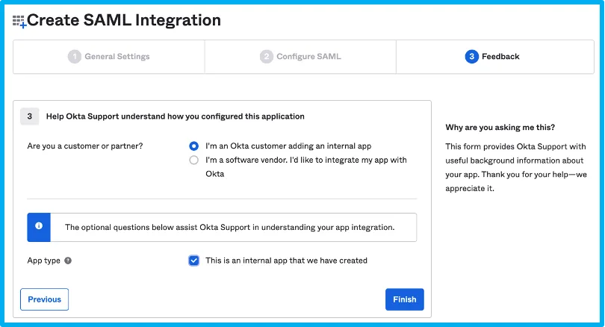Click 'This form provides Okta Support' paragraph
The image size is (605, 327).
[x=516, y=167]
